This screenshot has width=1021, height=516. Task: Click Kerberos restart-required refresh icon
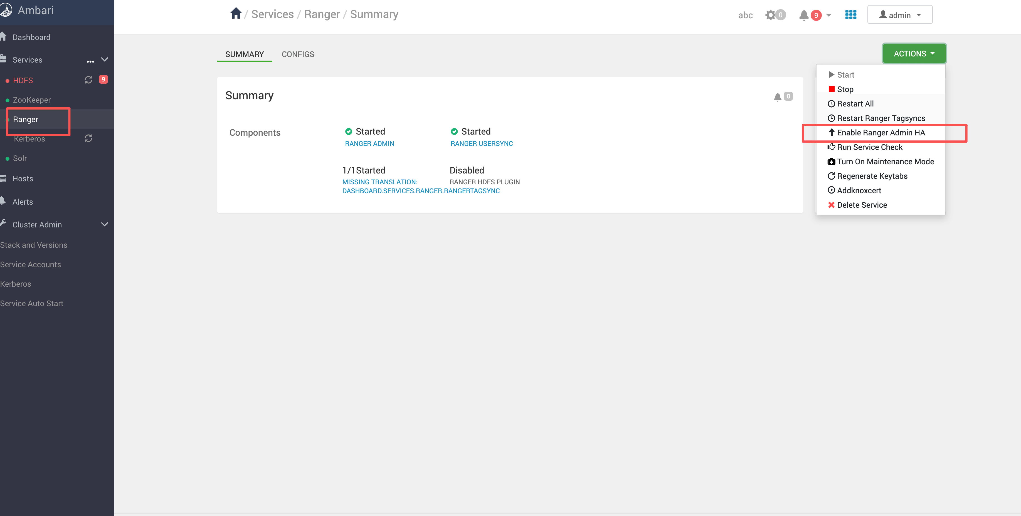tap(88, 138)
